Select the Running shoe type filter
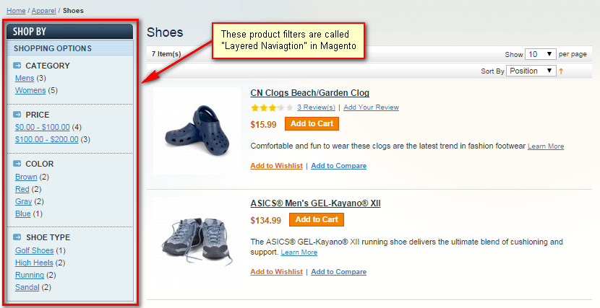600x308 pixels. tap(30, 275)
